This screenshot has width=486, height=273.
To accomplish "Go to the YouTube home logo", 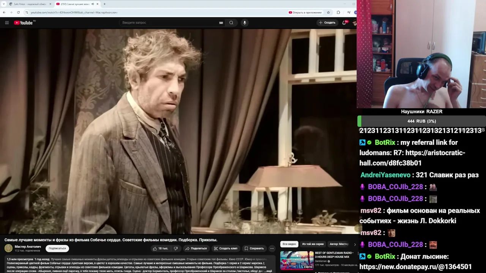I will [24, 23].
